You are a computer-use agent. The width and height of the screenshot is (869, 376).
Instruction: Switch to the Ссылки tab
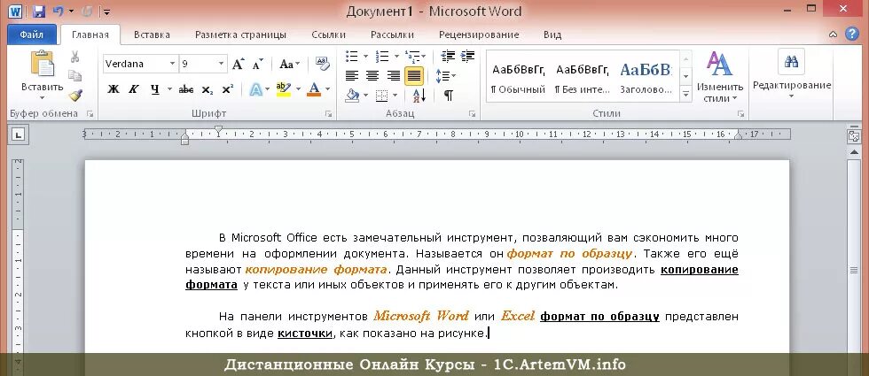coord(329,35)
